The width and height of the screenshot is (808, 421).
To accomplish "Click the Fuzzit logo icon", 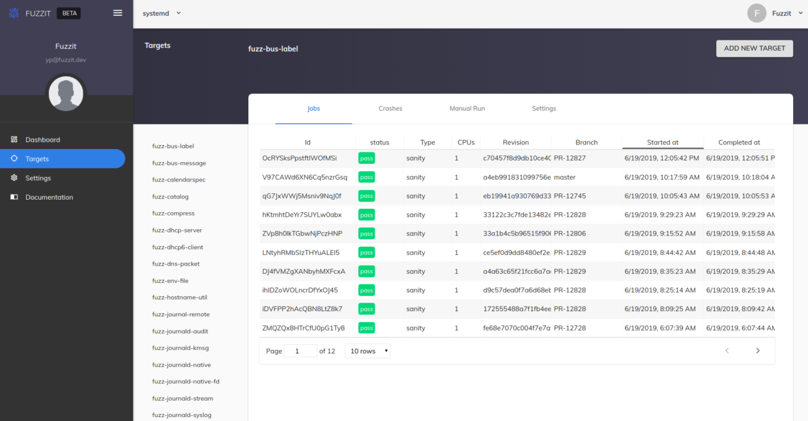I will point(13,13).
